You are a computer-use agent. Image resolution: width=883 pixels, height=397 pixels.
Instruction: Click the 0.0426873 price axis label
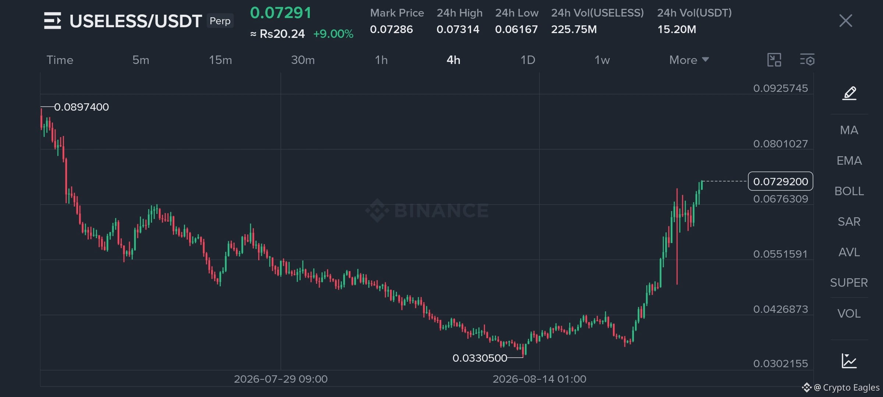coord(780,309)
